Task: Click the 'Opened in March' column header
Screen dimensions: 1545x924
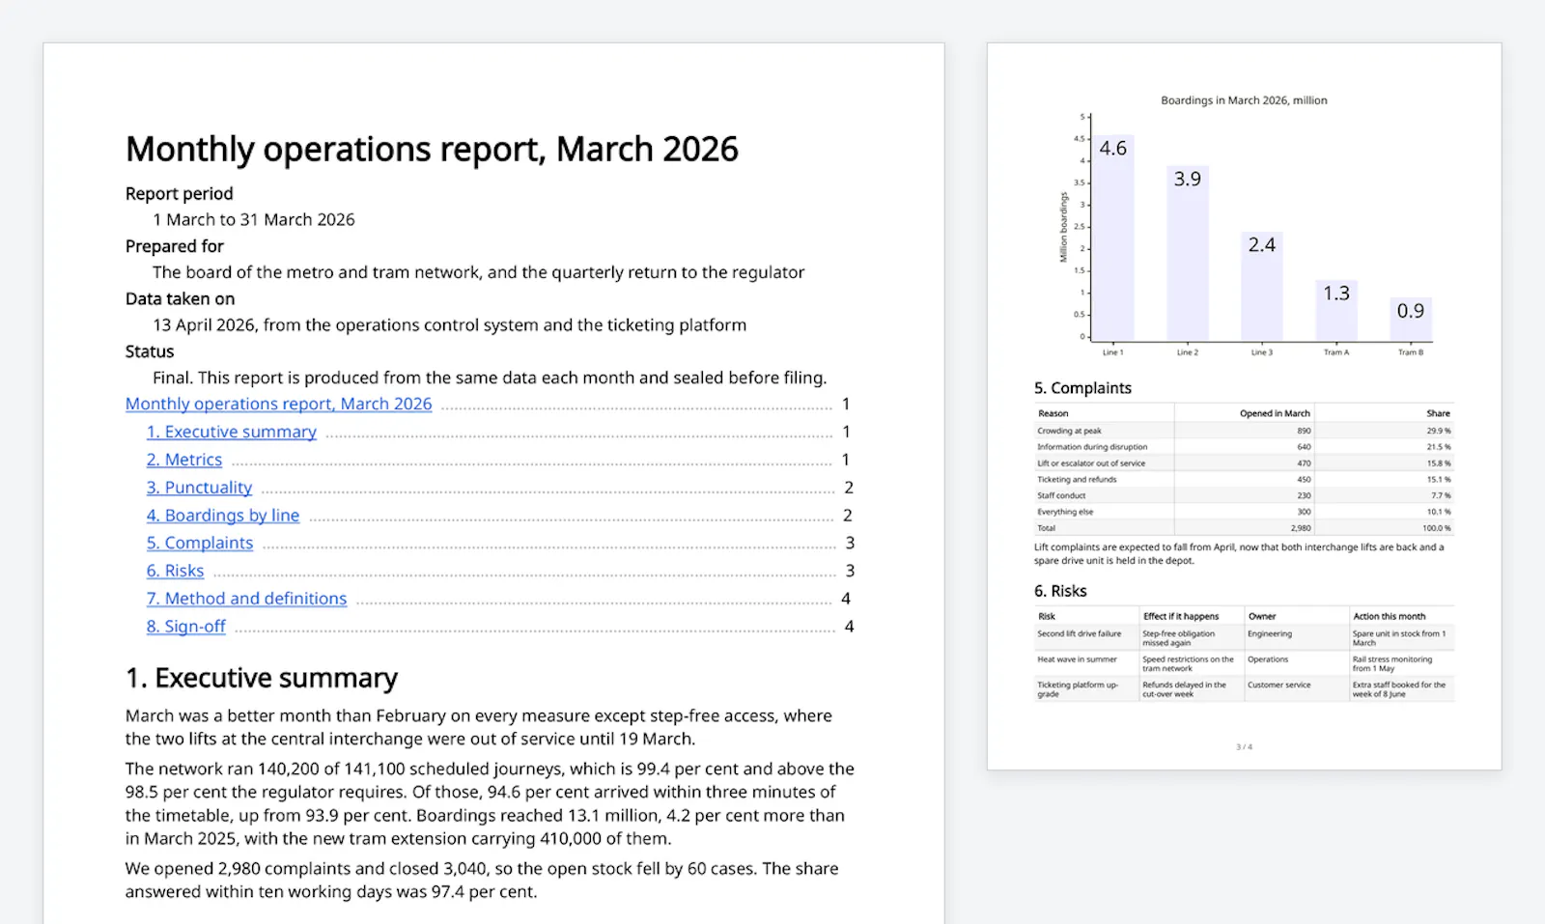Action: (1275, 413)
